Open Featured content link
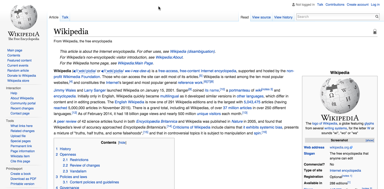 click(x=19, y=60)
